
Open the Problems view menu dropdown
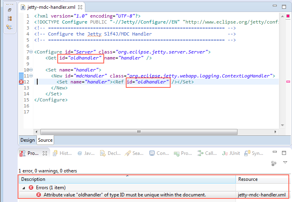pos(285,162)
